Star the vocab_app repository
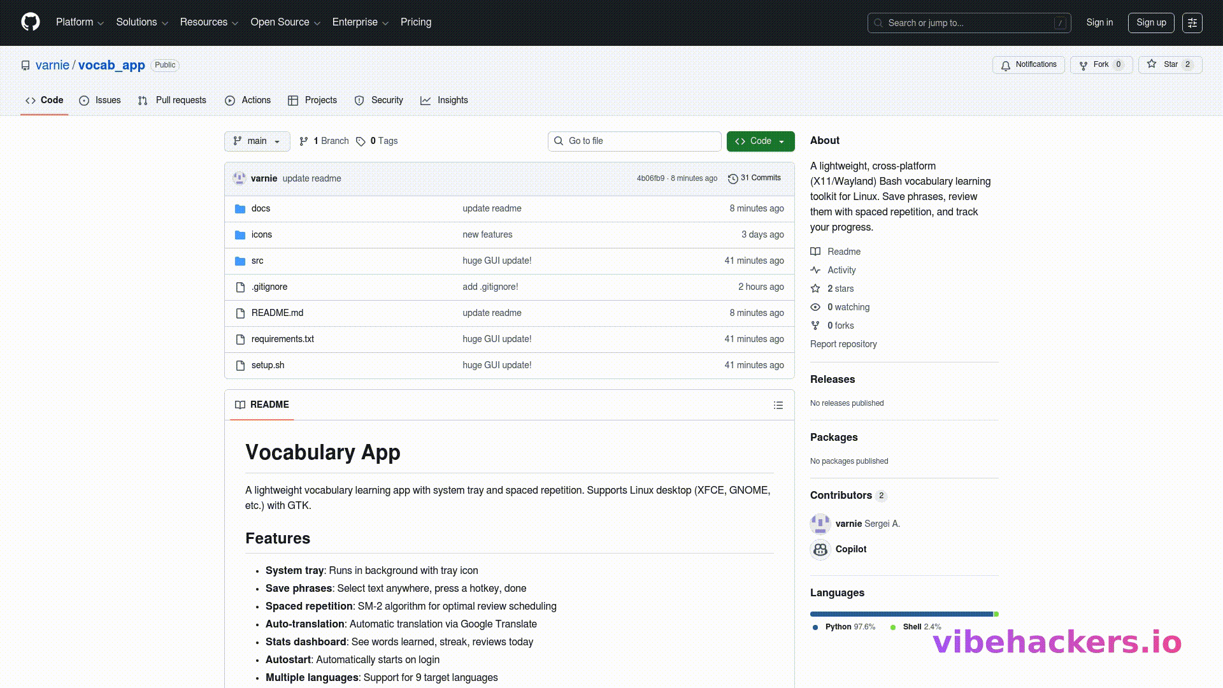This screenshot has height=688, width=1223. 1169,65
